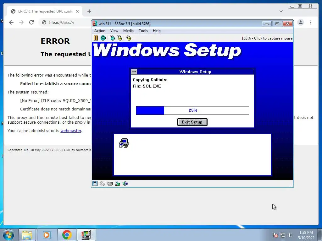The width and height of the screenshot is (322, 241).
Task: Click the network tray icon
Action: click(x=283, y=235)
